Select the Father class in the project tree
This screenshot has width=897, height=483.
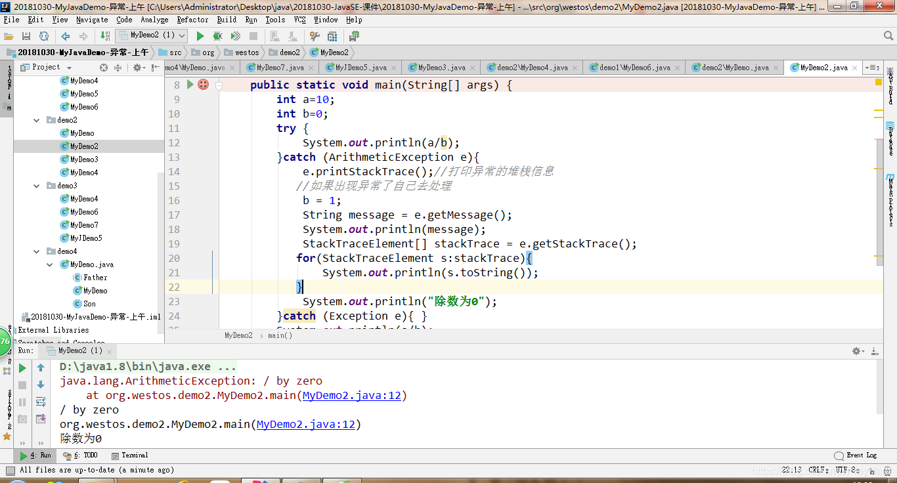click(x=91, y=278)
